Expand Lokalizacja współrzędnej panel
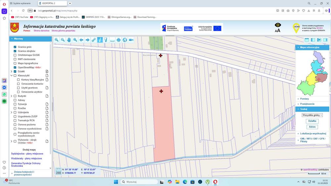This screenshot has height=186, width=331. (x=312, y=133)
